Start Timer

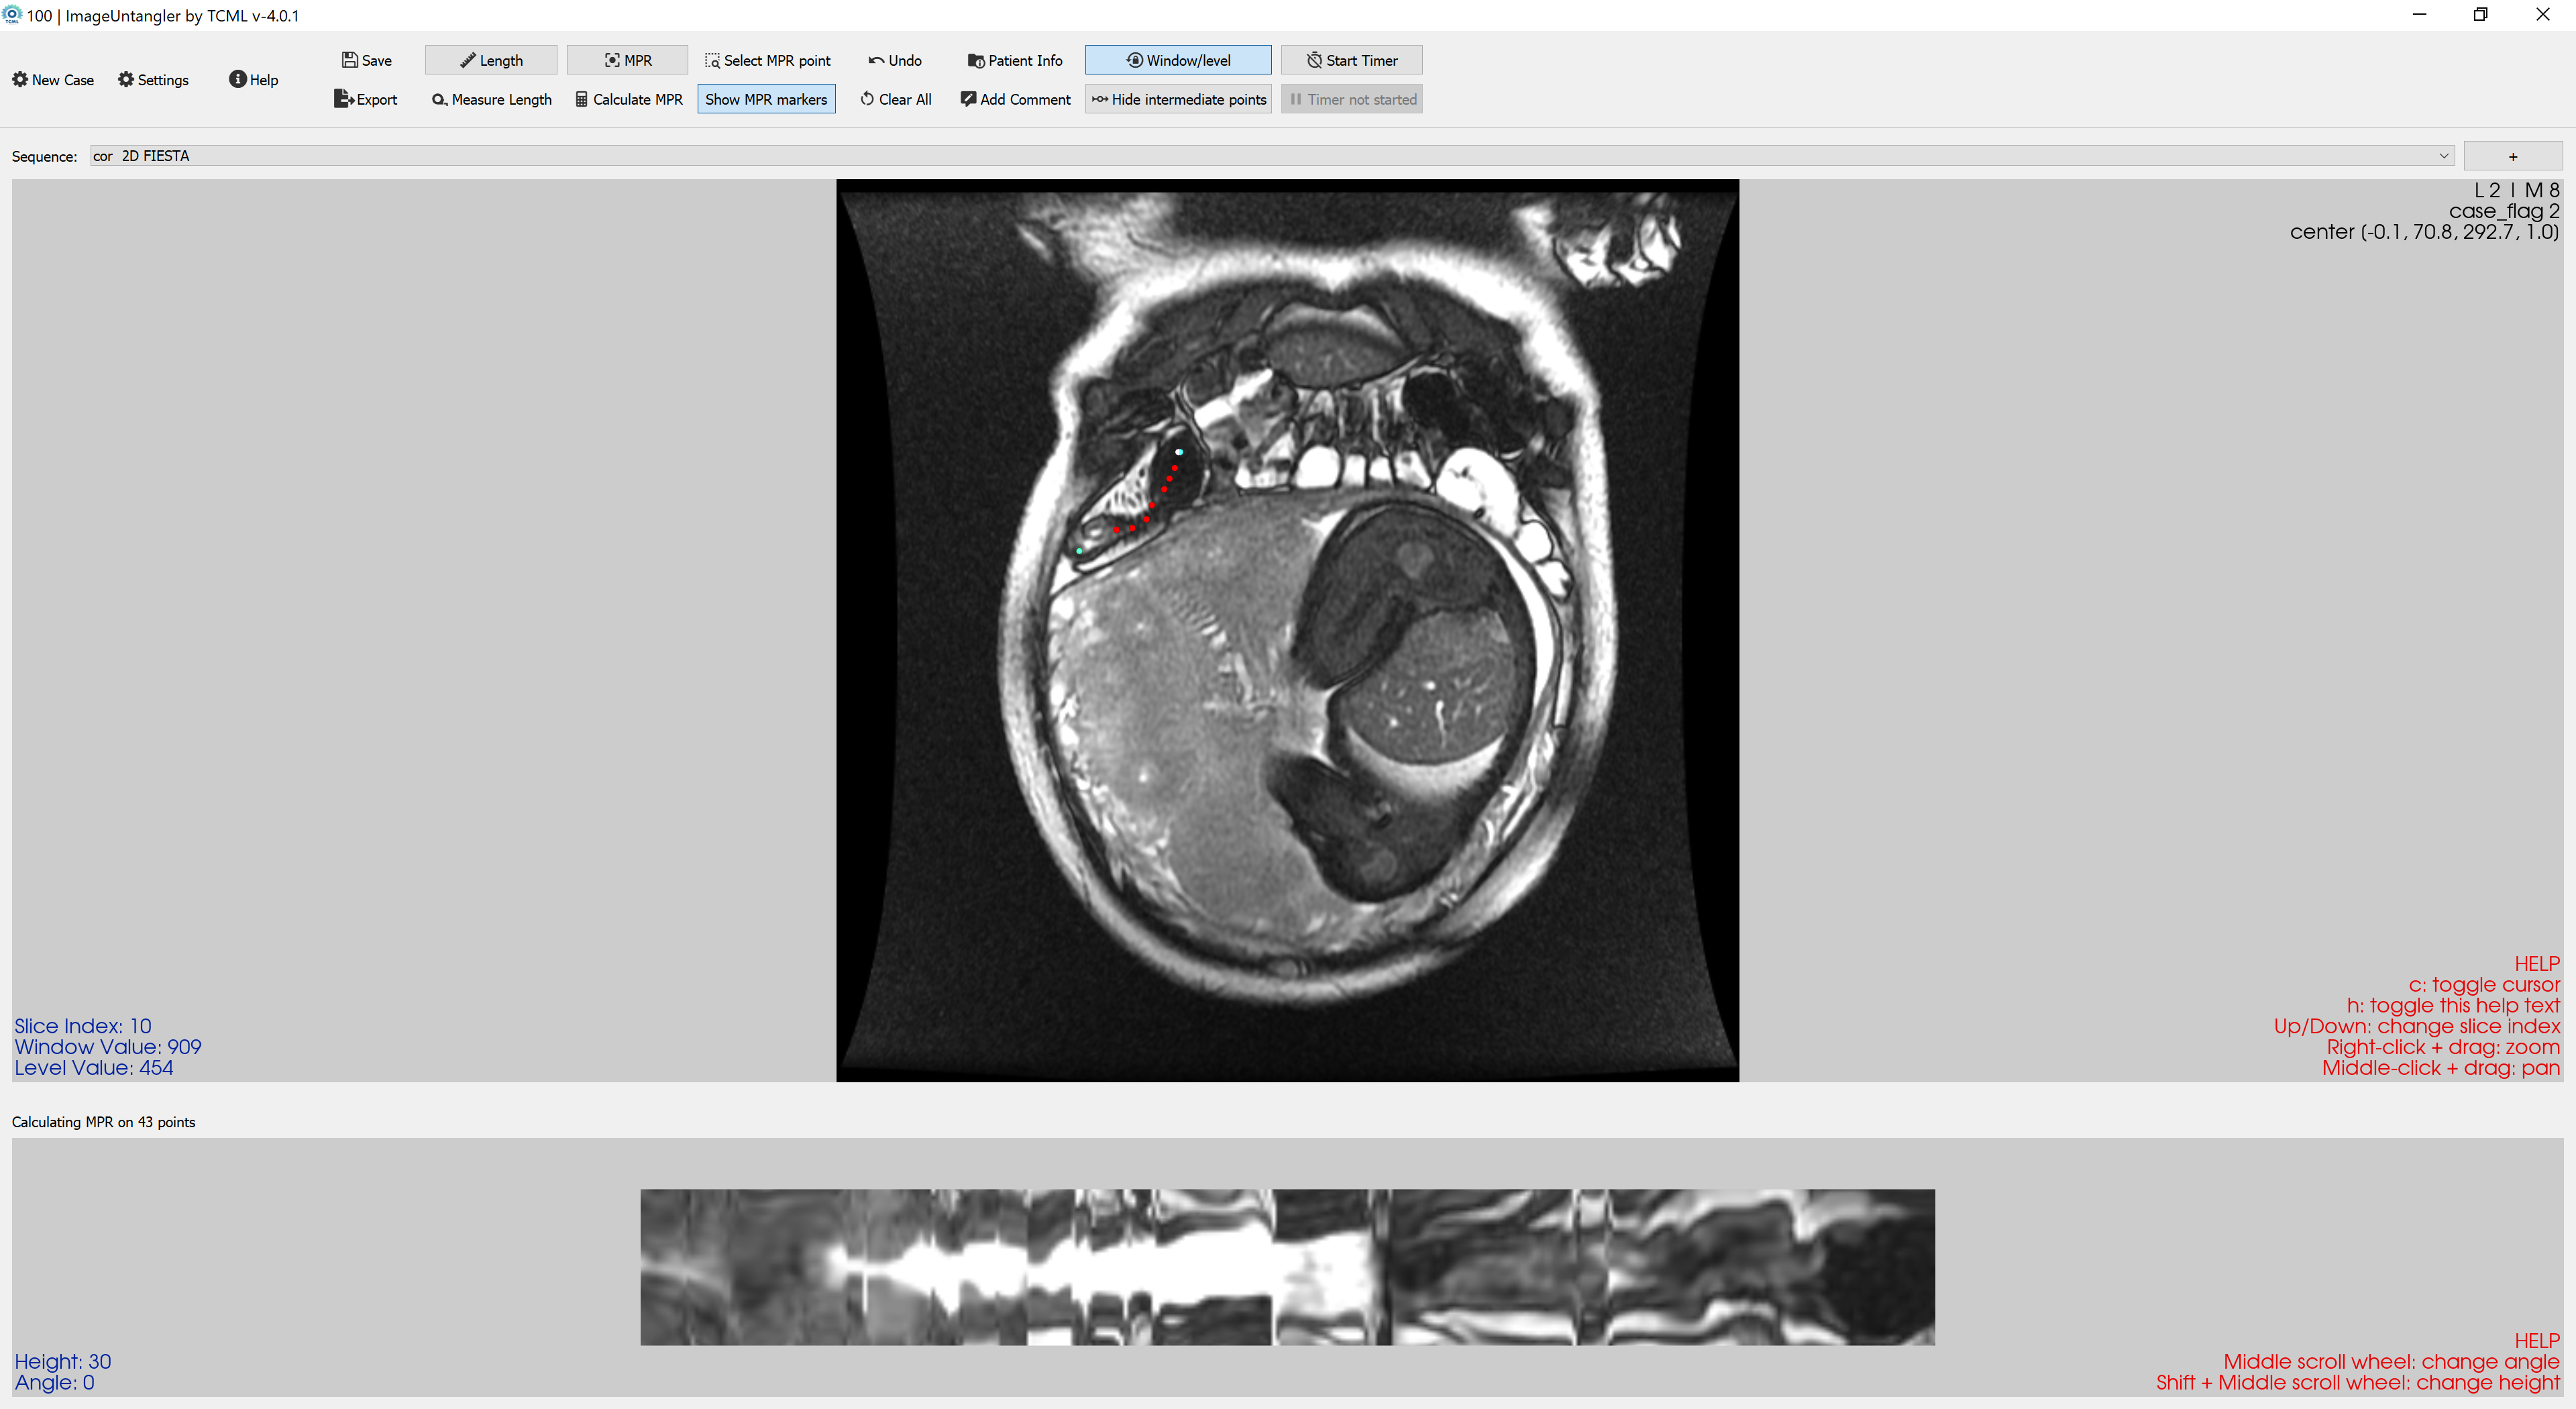coord(1351,60)
